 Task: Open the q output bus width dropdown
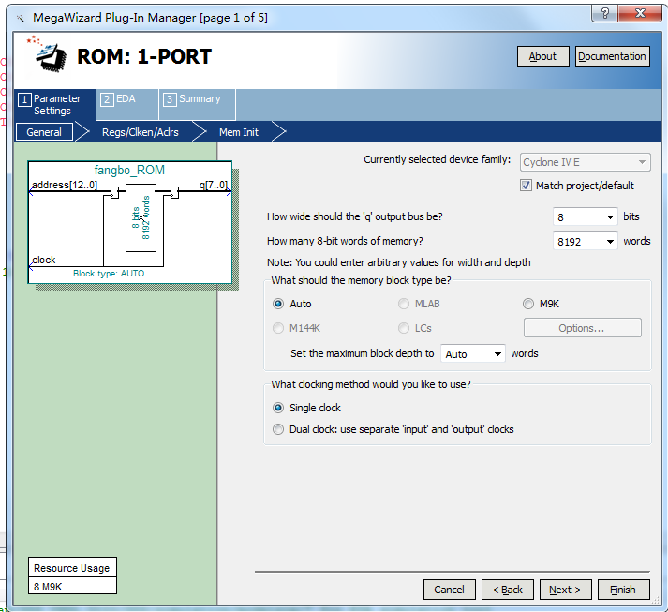[x=585, y=216]
